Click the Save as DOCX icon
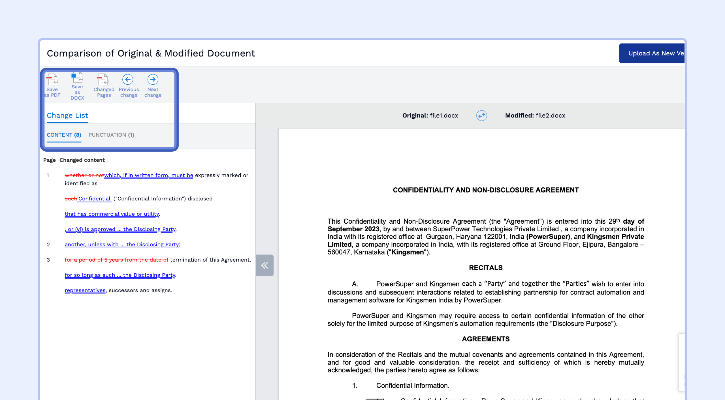Screen dimensions: 725x400 77,78
